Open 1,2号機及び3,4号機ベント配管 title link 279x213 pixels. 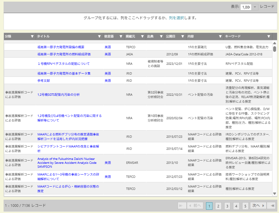pyautogui.click(x=69, y=118)
